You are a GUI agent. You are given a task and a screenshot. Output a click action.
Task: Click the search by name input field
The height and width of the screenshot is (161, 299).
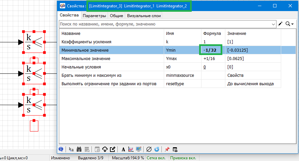point(165,24)
